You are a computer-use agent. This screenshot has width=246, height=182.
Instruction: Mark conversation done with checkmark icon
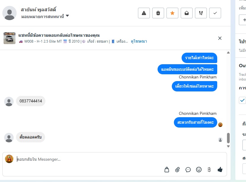point(215,13)
